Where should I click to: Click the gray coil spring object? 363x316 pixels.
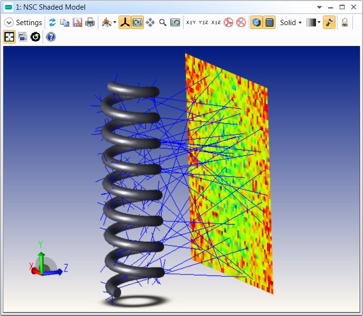[133, 189]
